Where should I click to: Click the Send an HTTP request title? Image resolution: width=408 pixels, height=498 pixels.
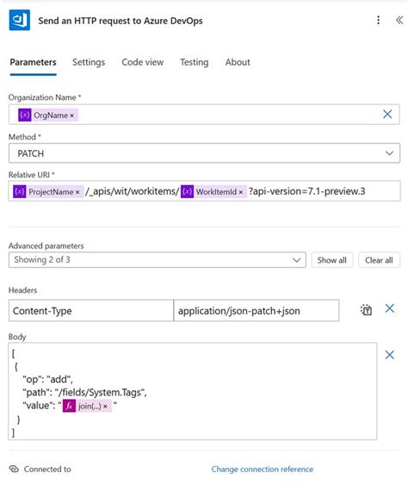click(121, 21)
